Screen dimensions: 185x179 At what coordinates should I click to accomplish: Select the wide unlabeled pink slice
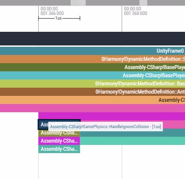(x=92, y=108)
